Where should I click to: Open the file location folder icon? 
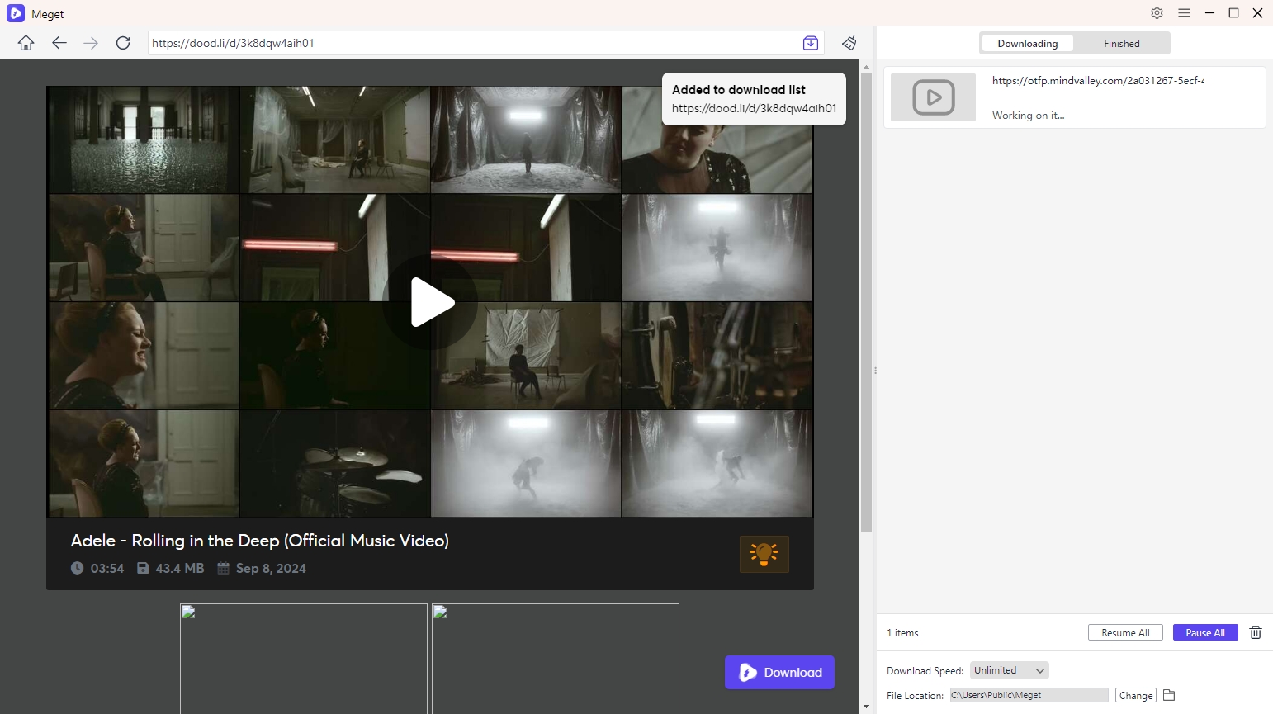coord(1169,695)
